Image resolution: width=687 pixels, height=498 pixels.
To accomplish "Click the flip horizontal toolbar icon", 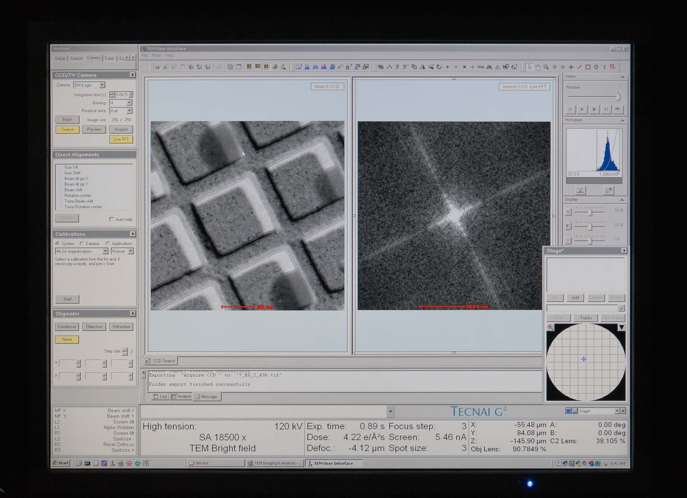I will pos(422,67).
